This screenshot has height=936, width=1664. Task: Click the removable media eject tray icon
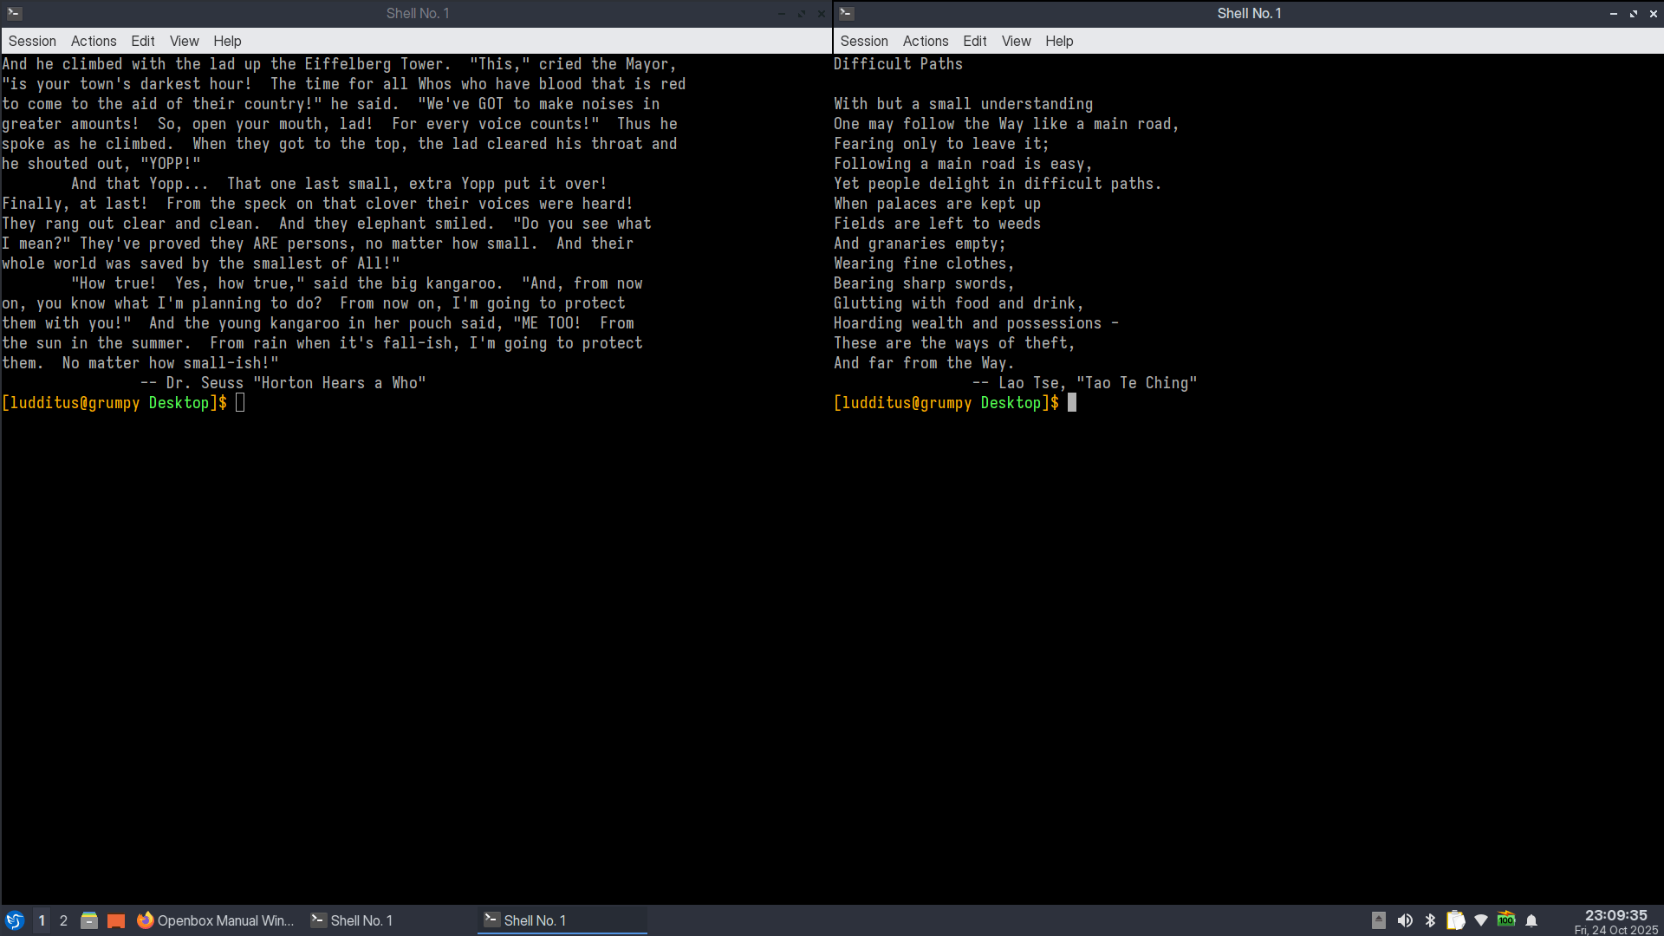1379,920
